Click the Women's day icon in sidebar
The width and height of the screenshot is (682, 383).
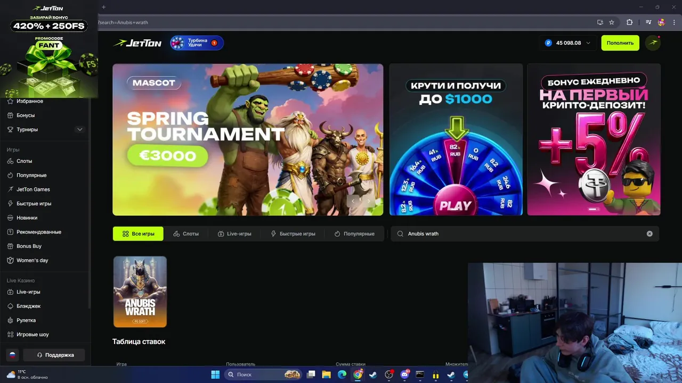10,260
